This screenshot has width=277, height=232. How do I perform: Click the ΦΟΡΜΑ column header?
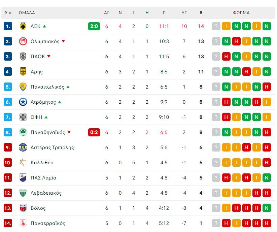241,13
